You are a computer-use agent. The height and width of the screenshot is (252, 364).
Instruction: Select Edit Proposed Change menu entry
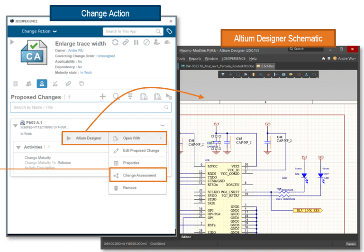pos(141,150)
